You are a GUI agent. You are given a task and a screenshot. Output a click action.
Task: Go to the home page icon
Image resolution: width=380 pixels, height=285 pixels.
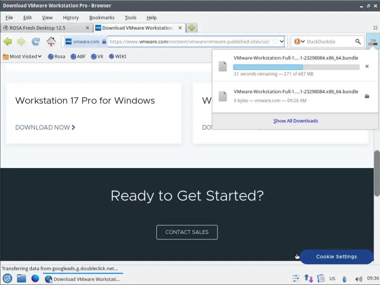point(51,42)
